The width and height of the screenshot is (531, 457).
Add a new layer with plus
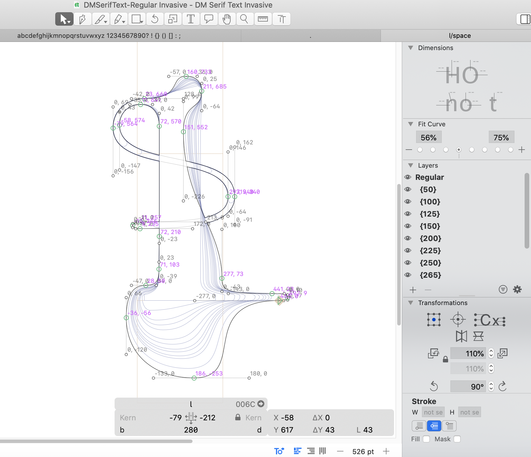click(413, 290)
